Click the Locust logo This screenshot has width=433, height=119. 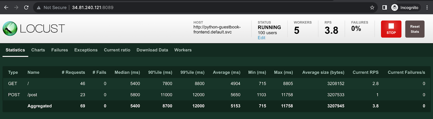[x=34, y=29]
